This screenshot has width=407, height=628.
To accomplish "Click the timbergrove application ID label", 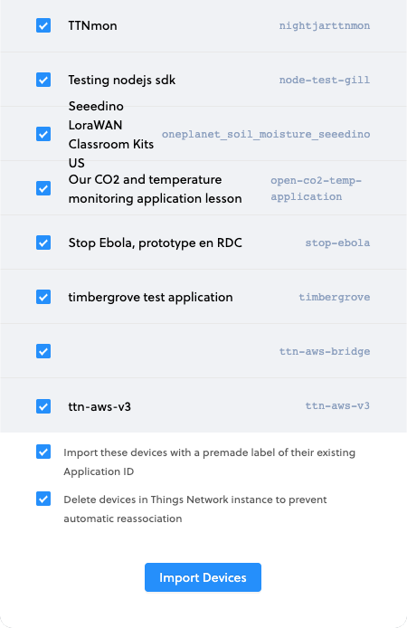I will point(335,297).
